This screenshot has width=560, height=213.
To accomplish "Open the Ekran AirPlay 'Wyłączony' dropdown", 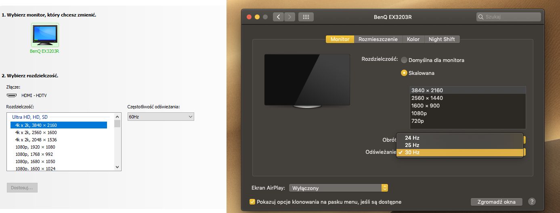I will [x=338, y=188].
